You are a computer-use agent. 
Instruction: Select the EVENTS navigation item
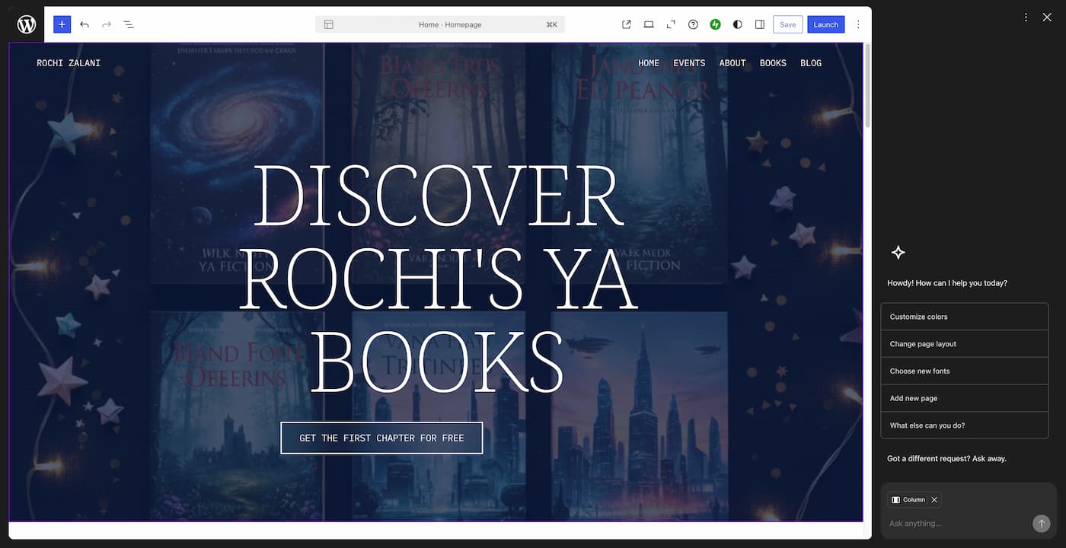click(689, 63)
